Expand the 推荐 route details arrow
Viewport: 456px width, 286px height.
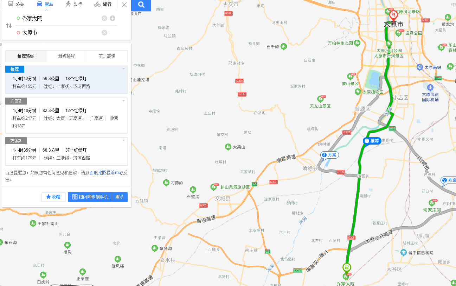click(123, 69)
